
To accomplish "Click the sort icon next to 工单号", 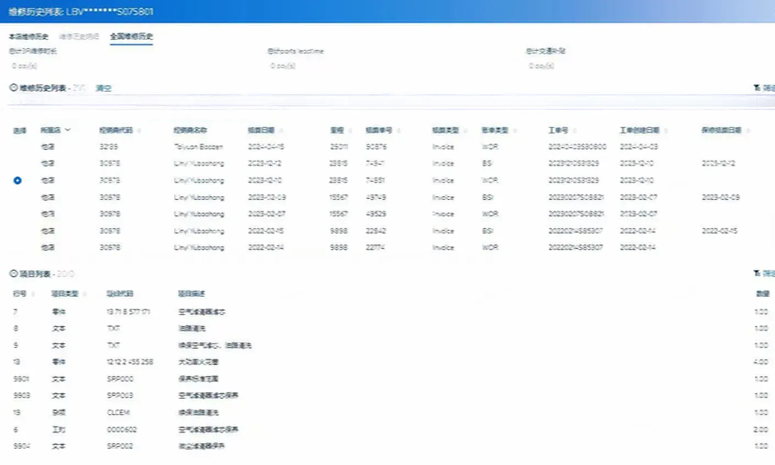I will coord(574,131).
